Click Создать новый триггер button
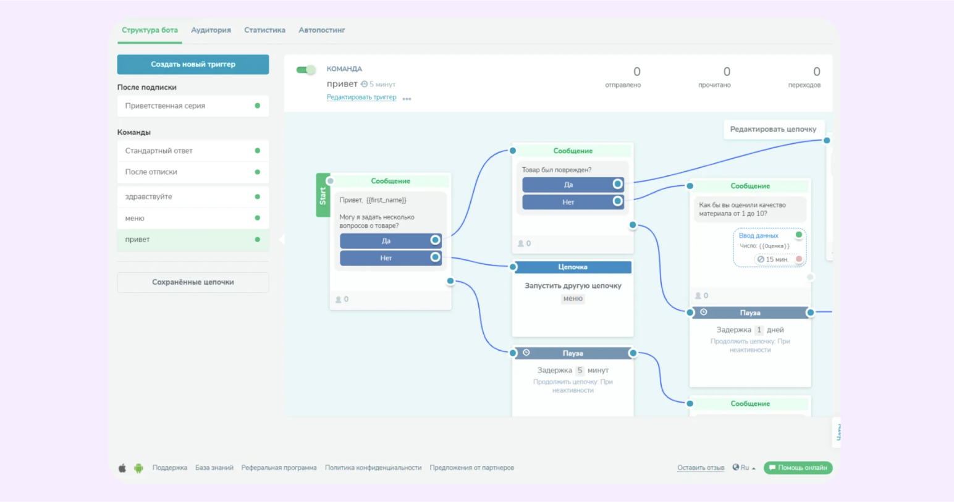Viewport: 954px width, 502px height. (x=193, y=64)
